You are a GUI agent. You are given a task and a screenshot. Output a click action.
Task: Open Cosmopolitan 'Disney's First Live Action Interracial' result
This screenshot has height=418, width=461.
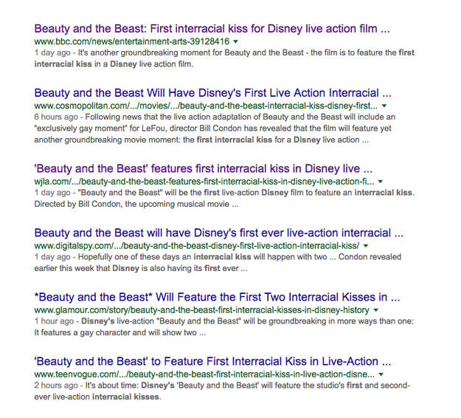click(x=213, y=93)
